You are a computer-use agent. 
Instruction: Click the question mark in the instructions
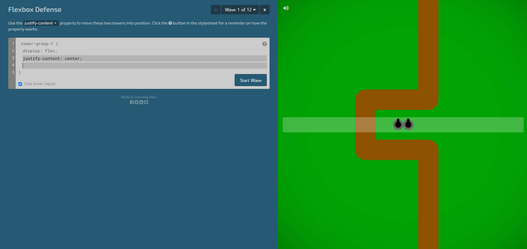[x=170, y=23]
